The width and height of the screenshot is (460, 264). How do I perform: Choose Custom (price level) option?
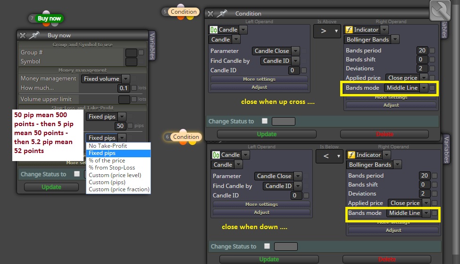(118, 175)
